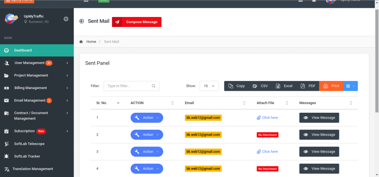Export table using the Excel button
The width and height of the screenshot is (379, 177).
[284, 86]
